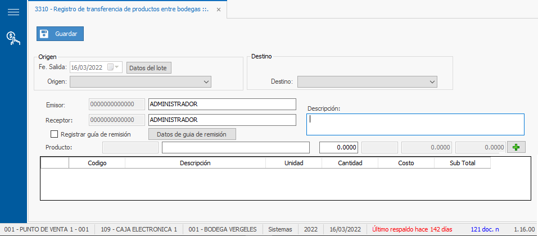Click the Producto code field
538x236 pixels.
[130, 147]
